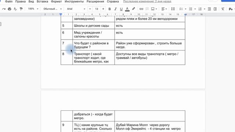Increase font size with plus button

[103, 9]
